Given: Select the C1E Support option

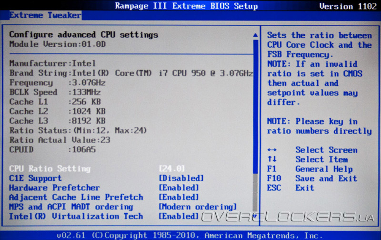Looking at the screenshot, I should [x=35, y=178].
